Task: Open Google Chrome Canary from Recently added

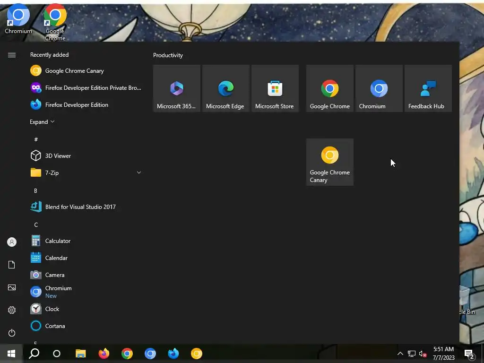Action: (86, 71)
